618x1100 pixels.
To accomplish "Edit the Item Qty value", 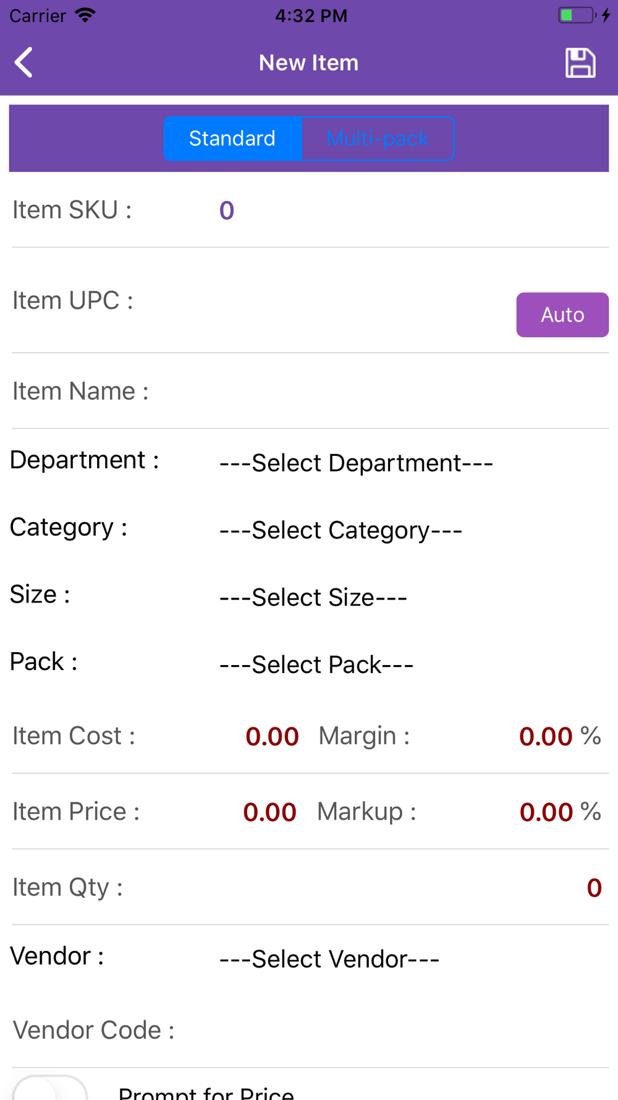I will 594,888.
